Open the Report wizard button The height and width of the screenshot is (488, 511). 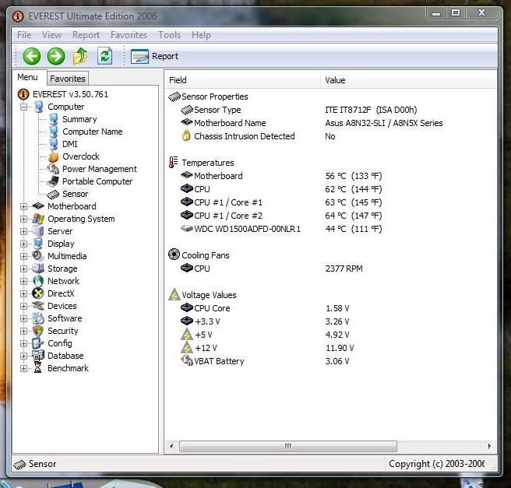click(154, 56)
